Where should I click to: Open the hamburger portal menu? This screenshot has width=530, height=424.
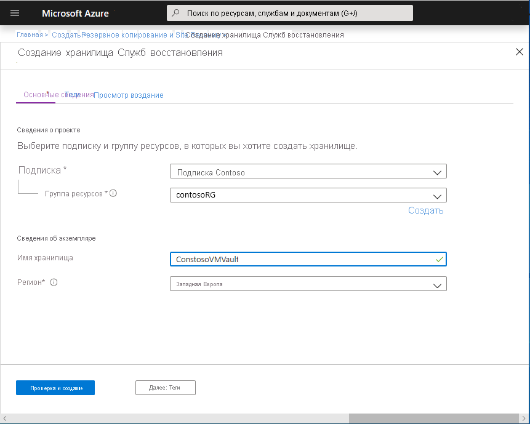15,13
